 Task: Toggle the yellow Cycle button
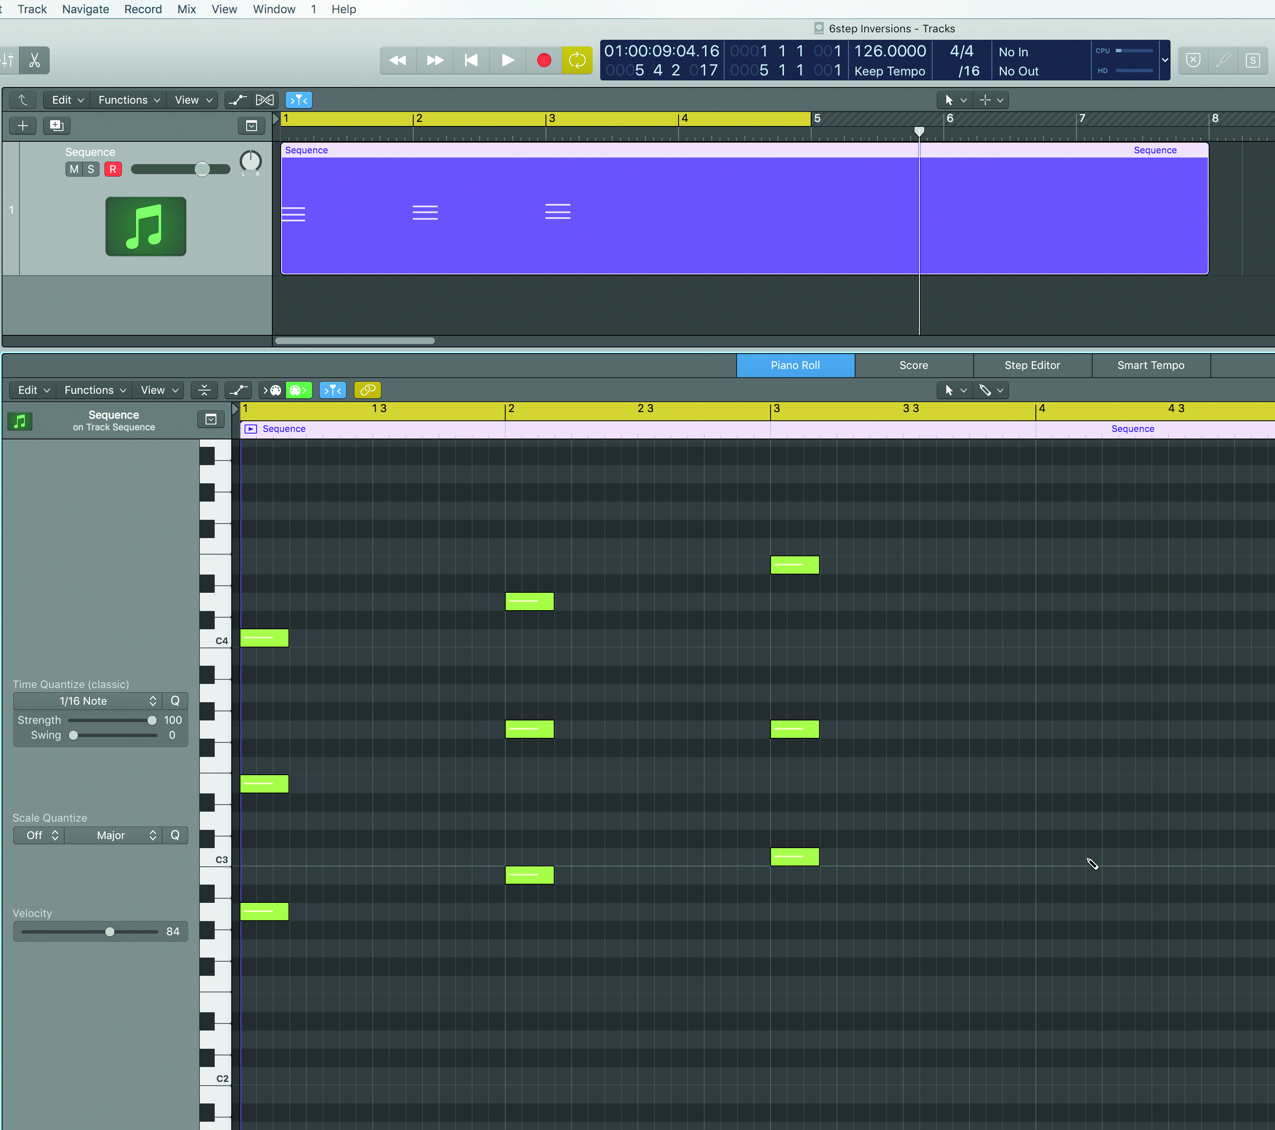click(577, 60)
